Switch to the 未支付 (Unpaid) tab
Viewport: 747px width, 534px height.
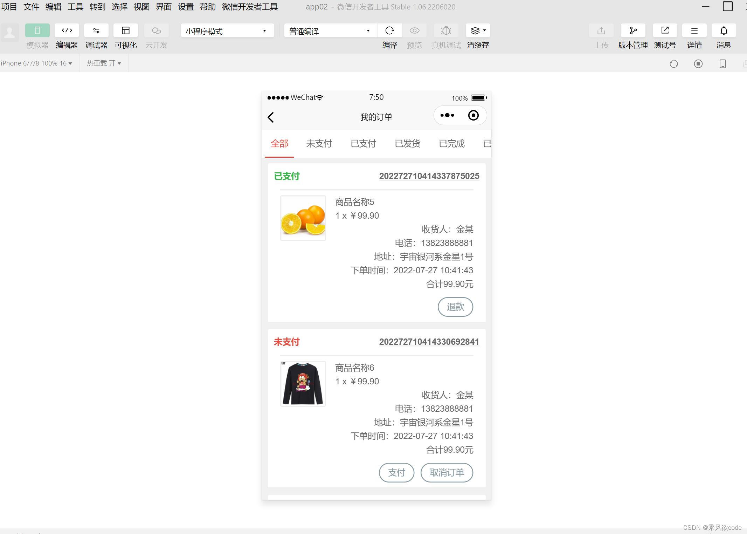coord(319,144)
